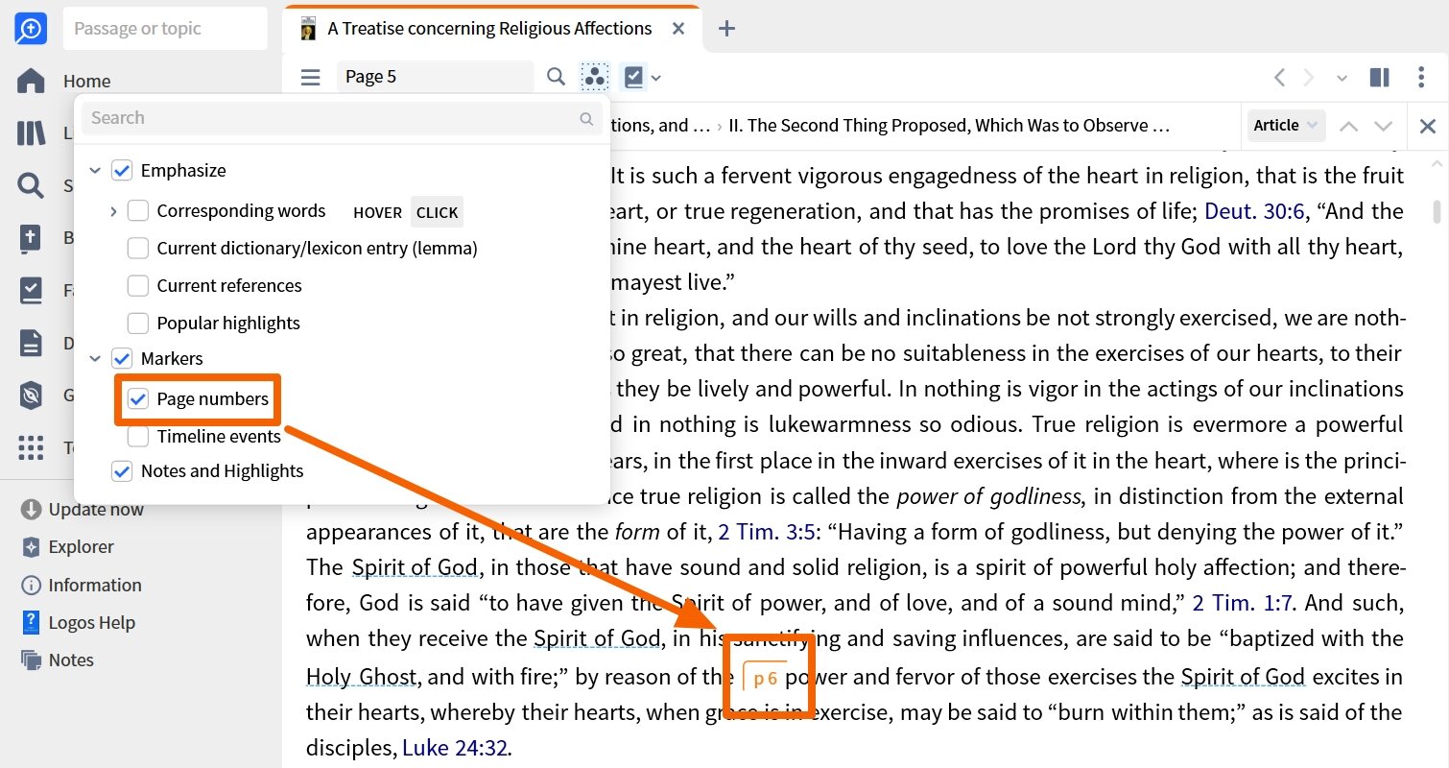Follow the Luke 24:32 reference link
The image size is (1449, 768).
click(x=458, y=746)
